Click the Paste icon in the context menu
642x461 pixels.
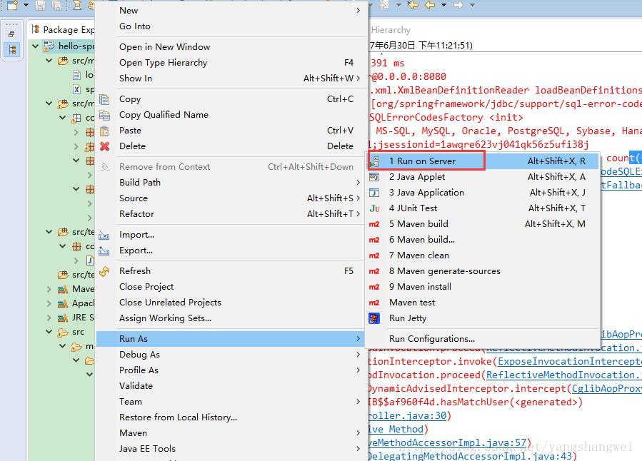tap(105, 130)
